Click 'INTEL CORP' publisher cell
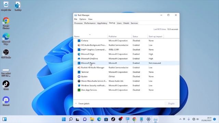 [x=114, y=50]
